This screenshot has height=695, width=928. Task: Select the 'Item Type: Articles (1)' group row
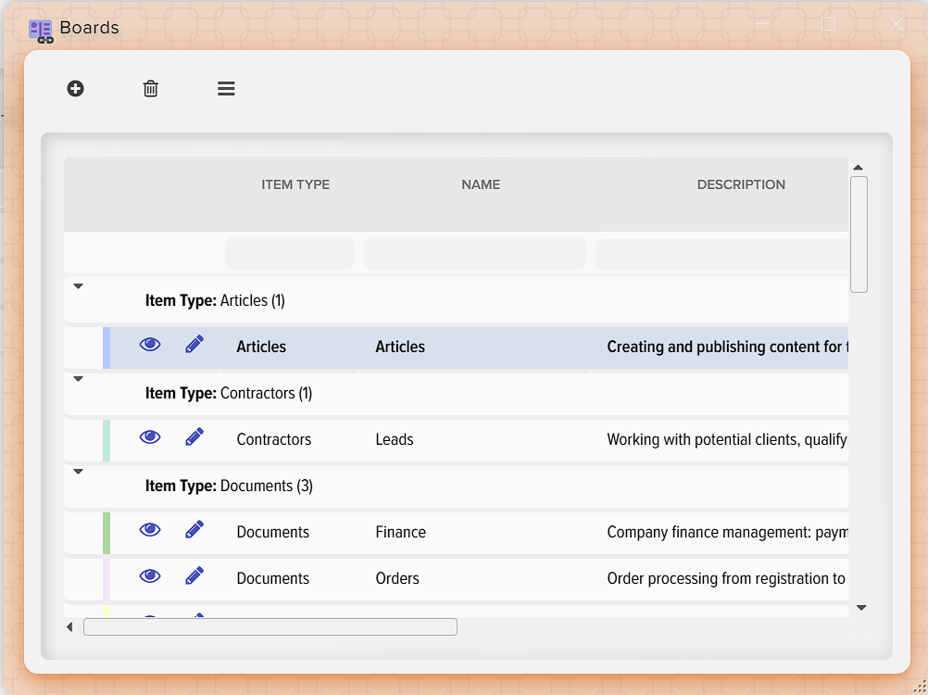coord(457,301)
